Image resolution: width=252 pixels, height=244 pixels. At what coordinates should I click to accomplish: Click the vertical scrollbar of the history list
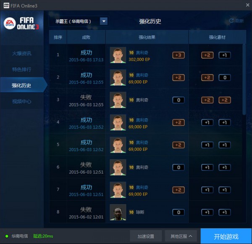[244, 79]
